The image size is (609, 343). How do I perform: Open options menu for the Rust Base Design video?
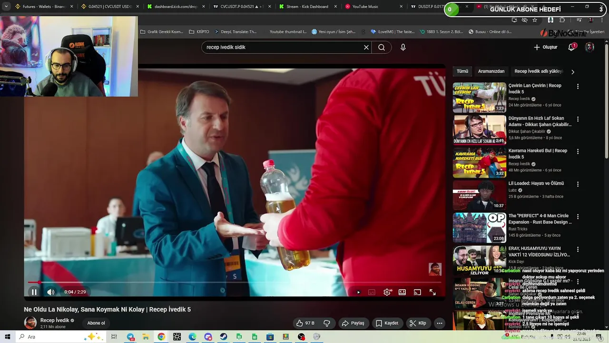pyautogui.click(x=578, y=216)
